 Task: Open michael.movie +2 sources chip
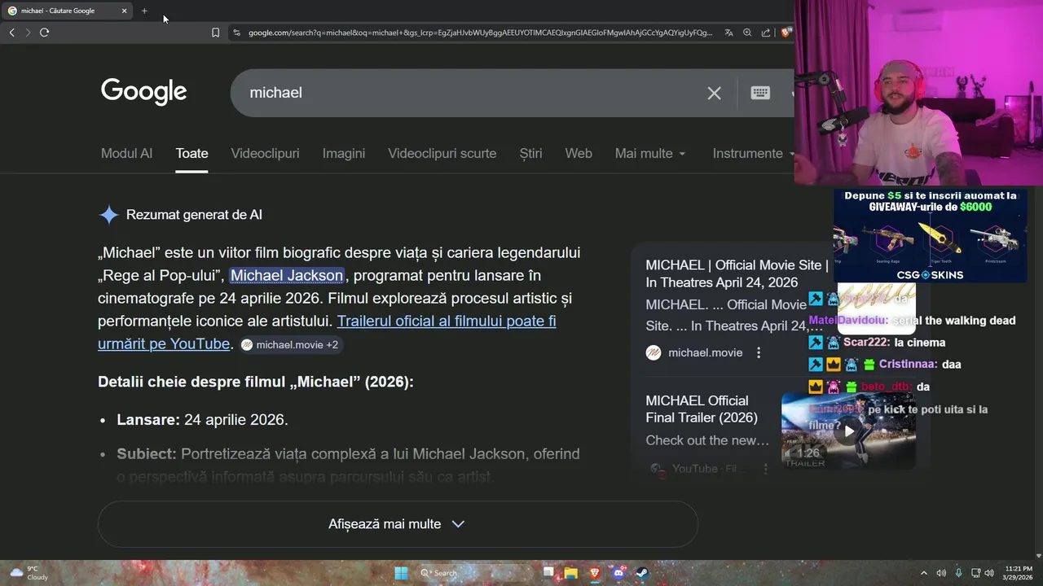click(290, 345)
